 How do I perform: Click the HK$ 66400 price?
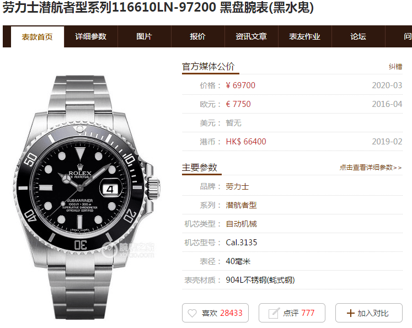coord(246,142)
